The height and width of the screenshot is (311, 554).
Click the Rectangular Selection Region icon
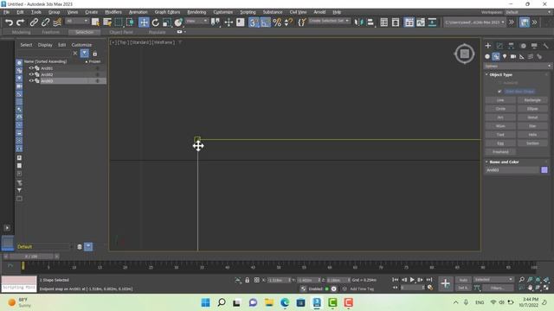tap(119, 22)
